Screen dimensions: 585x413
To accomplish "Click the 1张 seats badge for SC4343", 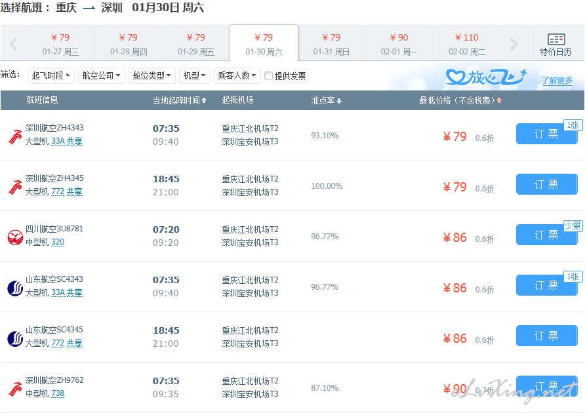I will pos(573,277).
